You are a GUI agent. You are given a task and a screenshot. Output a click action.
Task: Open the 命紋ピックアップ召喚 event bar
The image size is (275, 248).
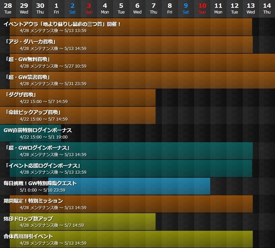pyautogui.click(x=78, y=116)
